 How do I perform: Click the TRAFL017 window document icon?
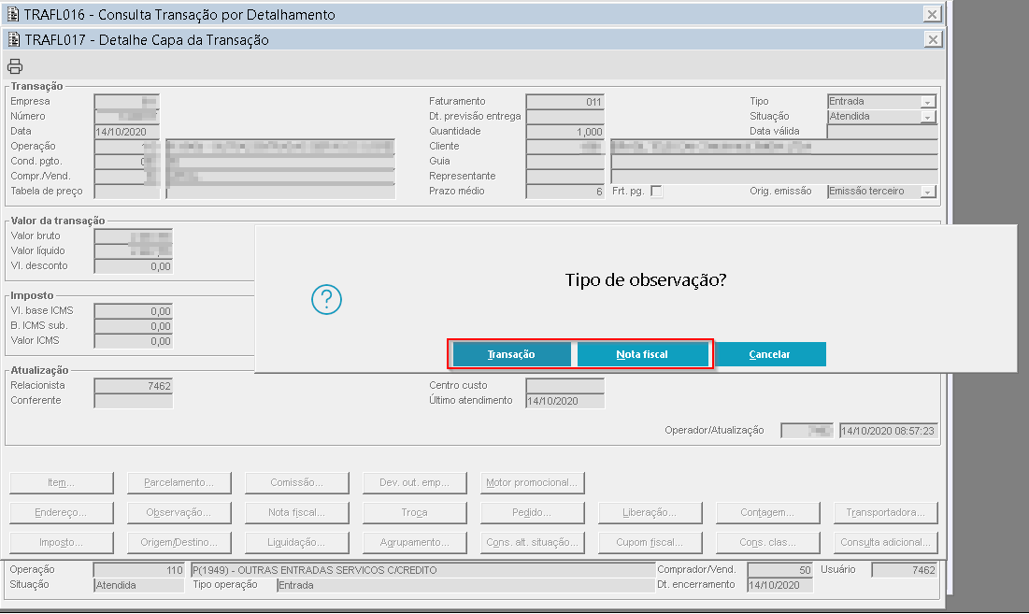[13, 40]
